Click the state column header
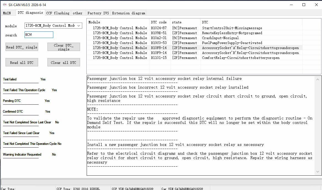Viewport: 322px width, 190px height. point(185,22)
